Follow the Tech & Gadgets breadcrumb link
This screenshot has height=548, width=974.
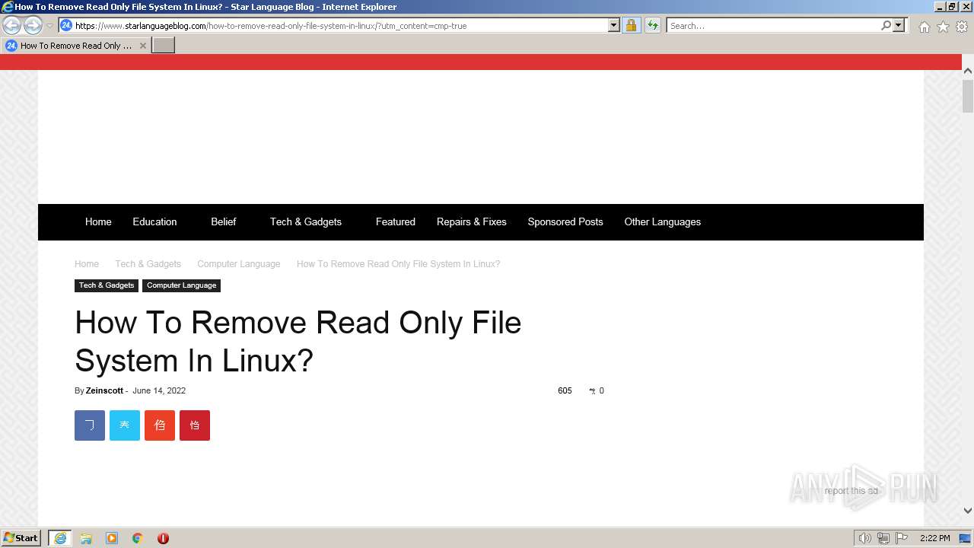coord(148,264)
